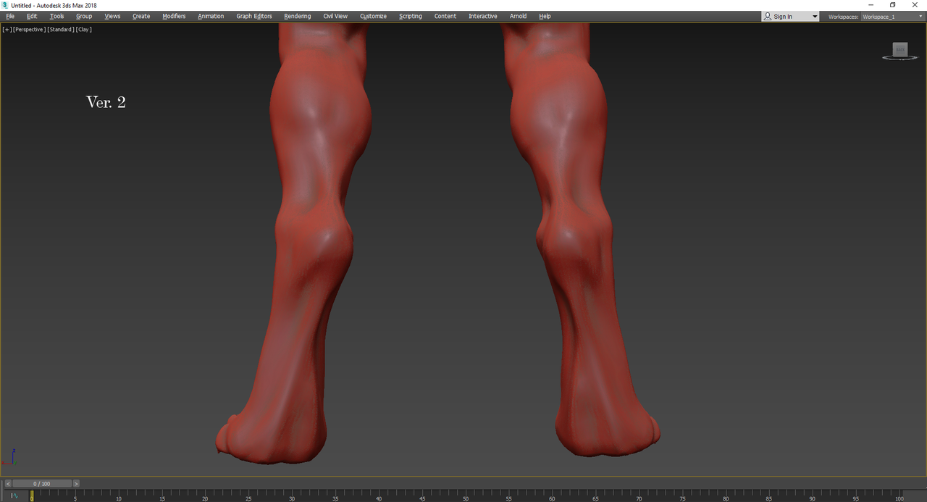The width and height of the screenshot is (927, 502).
Task: Click the 0 / 100 time slider handle
Action: [42, 484]
